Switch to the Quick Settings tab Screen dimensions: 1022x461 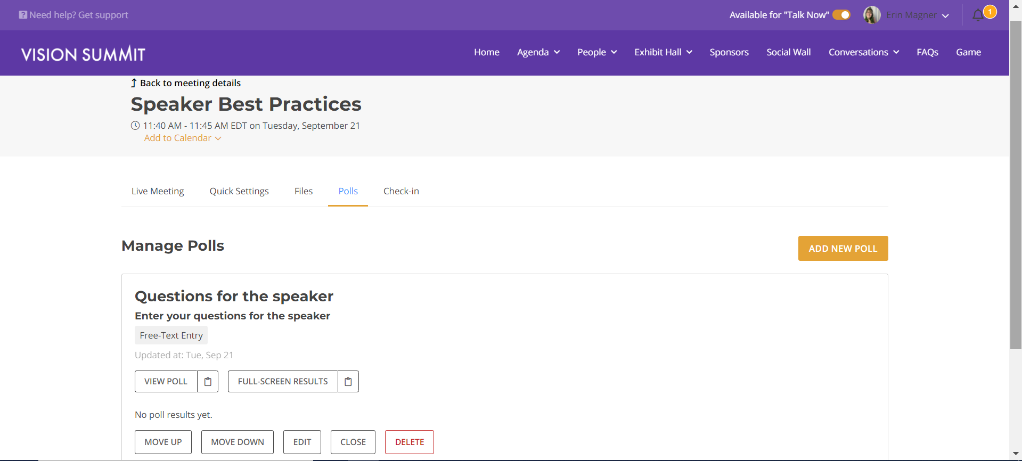pos(239,191)
